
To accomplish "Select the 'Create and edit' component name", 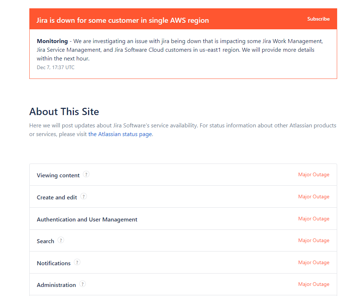I will point(57,197).
